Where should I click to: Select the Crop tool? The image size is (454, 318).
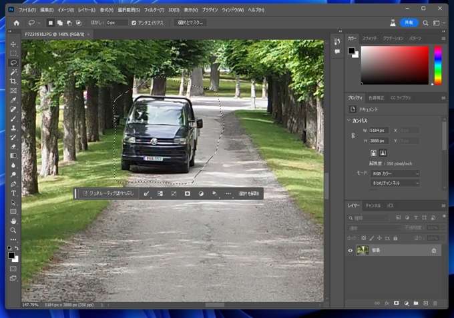pyautogui.click(x=13, y=81)
